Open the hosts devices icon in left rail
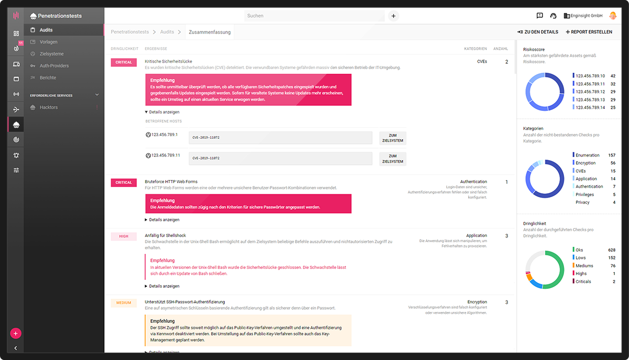 pos(16,64)
